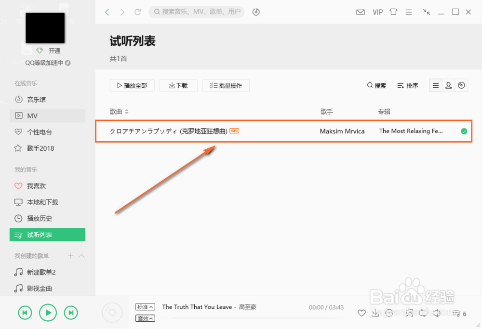Open the main menu (three lines)
482x329 pixels.
(409, 12)
